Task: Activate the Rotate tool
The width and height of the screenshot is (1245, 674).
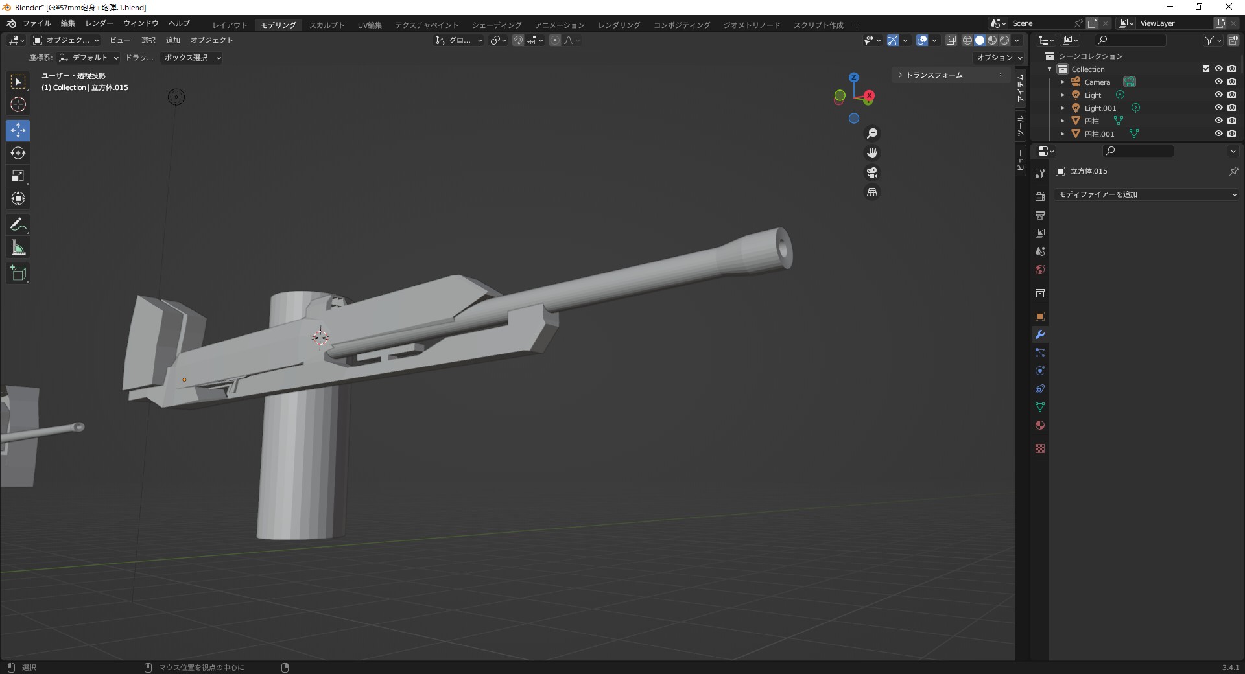Action: click(18, 153)
